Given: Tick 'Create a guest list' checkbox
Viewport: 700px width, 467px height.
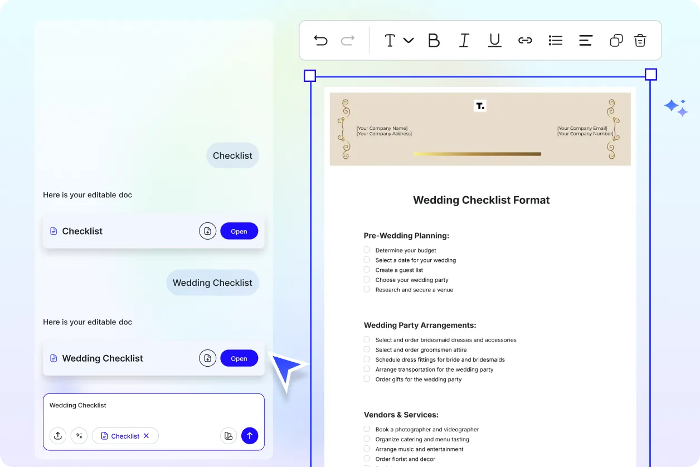Looking at the screenshot, I should tap(367, 270).
